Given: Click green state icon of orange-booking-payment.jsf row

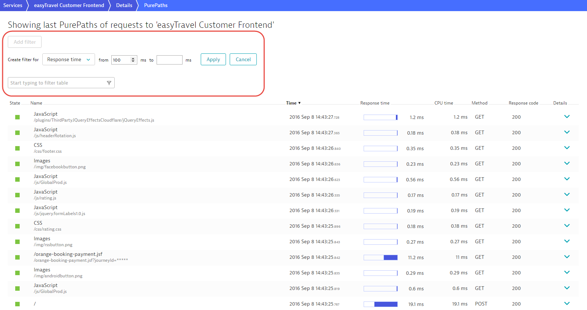Looking at the screenshot, I should pyautogui.click(x=17, y=257).
